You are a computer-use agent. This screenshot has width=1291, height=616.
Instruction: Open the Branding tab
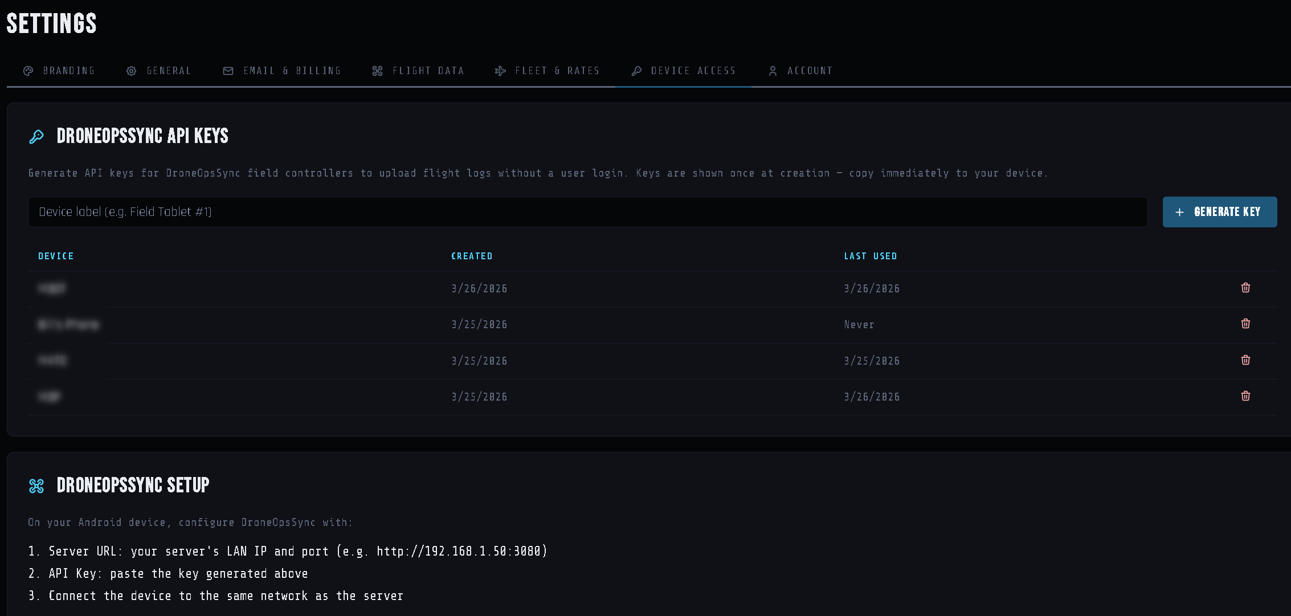pos(59,71)
